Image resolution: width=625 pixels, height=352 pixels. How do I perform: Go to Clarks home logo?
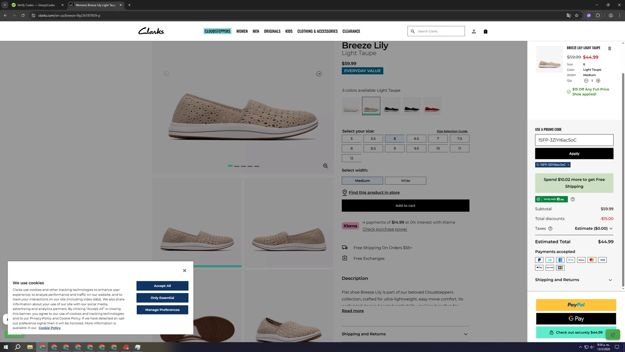tap(151, 31)
